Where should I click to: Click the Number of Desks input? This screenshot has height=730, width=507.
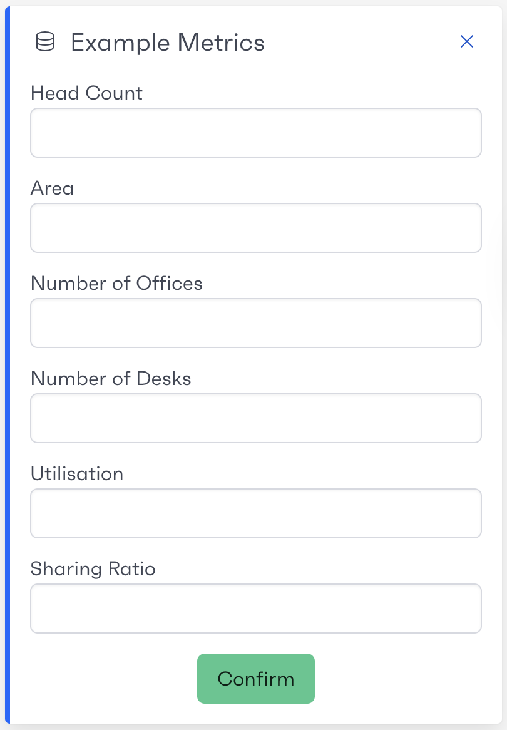point(255,418)
